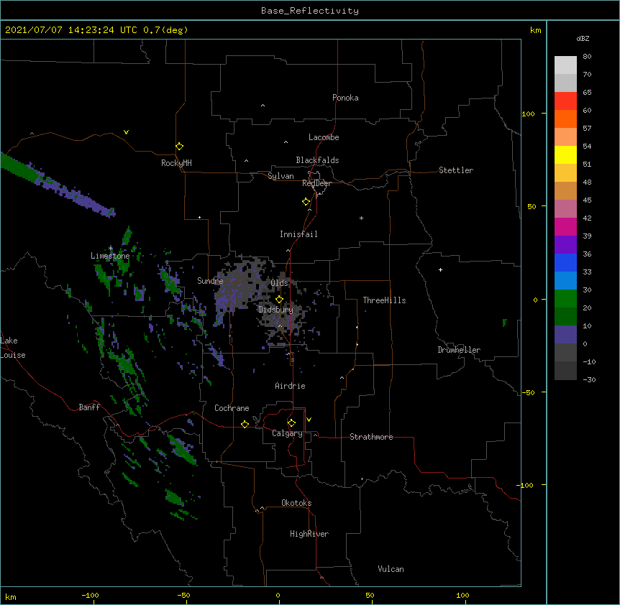The width and height of the screenshot is (620, 605).
Task: Click the yellow diamond marker near RockyMH
Action: (x=180, y=147)
